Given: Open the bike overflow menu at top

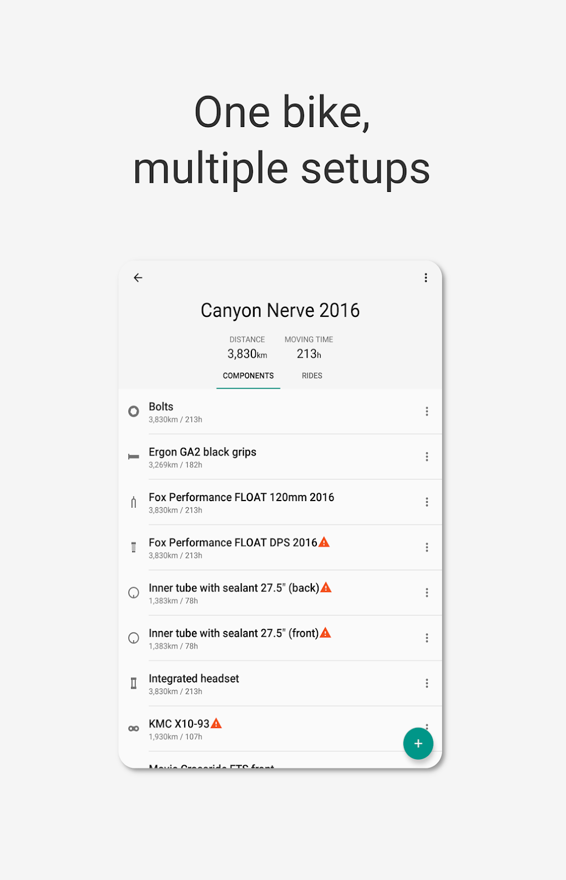Looking at the screenshot, I should point(426,278).
